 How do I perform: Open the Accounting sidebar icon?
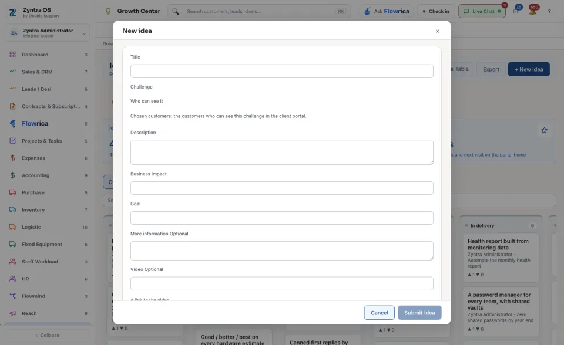[x=12, y=175]
